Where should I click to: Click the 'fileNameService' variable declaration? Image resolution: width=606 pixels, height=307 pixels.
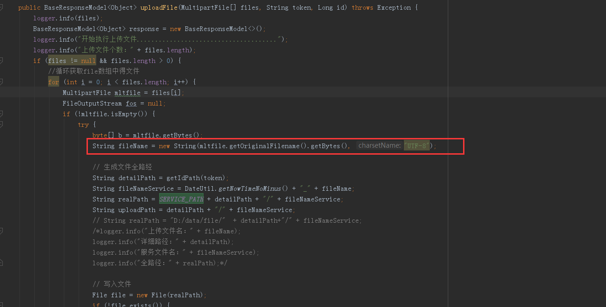[x=146, y=188]
